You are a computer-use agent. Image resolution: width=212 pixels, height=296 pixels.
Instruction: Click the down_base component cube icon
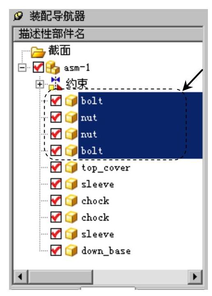(x=71, y=250)
